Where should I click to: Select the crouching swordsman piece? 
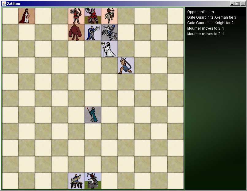tap(126, 65)
